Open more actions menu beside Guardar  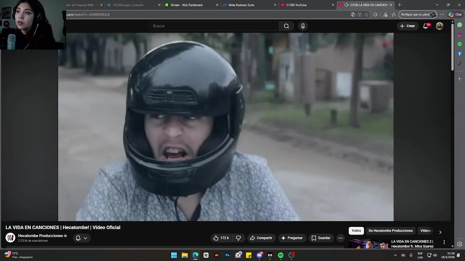coord(340,238)
